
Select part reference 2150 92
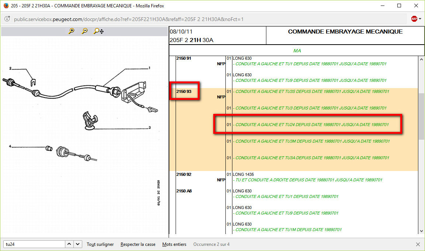tap(184, 174)
